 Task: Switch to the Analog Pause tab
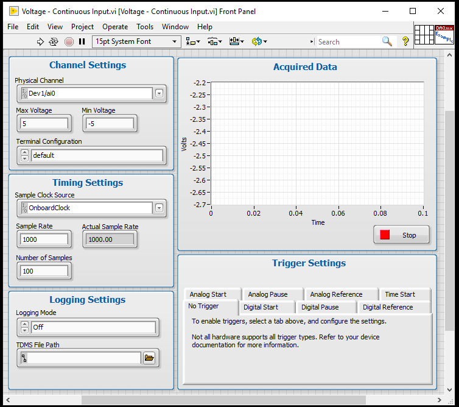(273, 294)
